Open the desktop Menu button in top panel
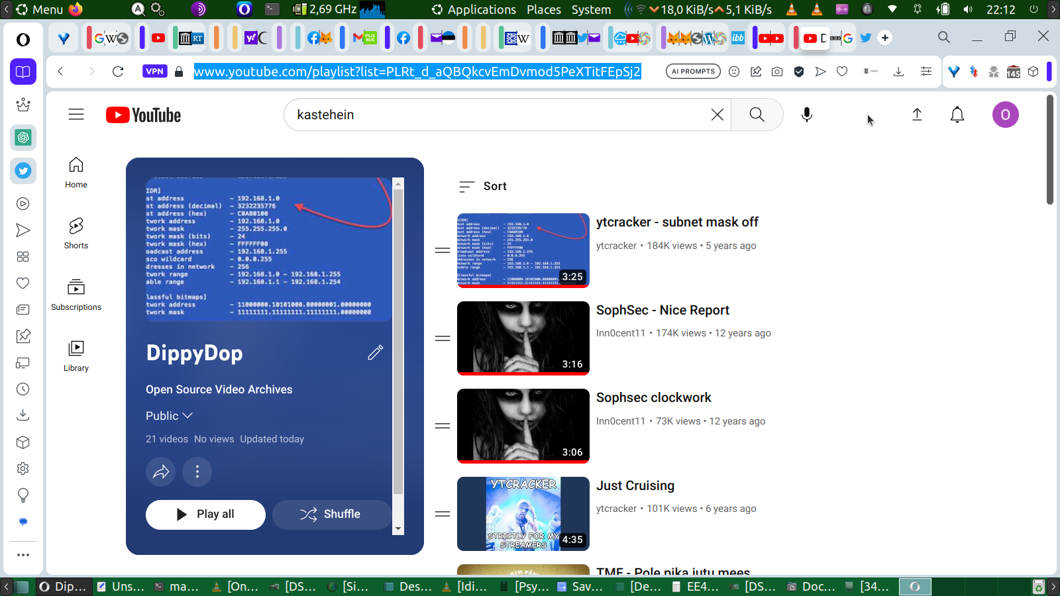This screenshot has height=596, width=1060. click(40, 9)
